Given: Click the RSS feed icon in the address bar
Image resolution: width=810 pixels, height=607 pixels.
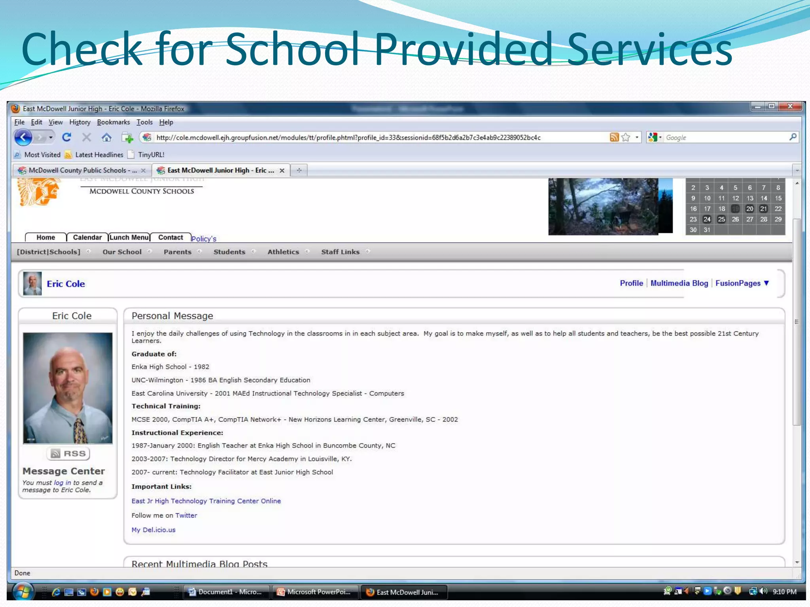Looking at the screenshot, I should point(614,138).
